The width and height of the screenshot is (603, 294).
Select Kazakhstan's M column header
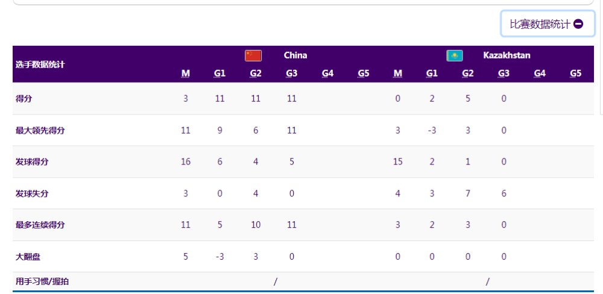pos(398,73)
